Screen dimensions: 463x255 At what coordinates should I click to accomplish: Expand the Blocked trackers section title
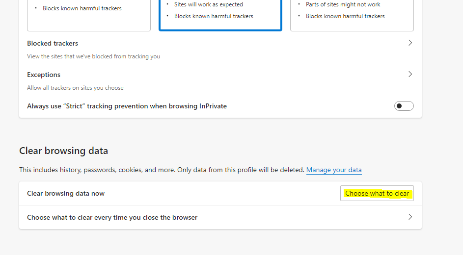[53, 43]
